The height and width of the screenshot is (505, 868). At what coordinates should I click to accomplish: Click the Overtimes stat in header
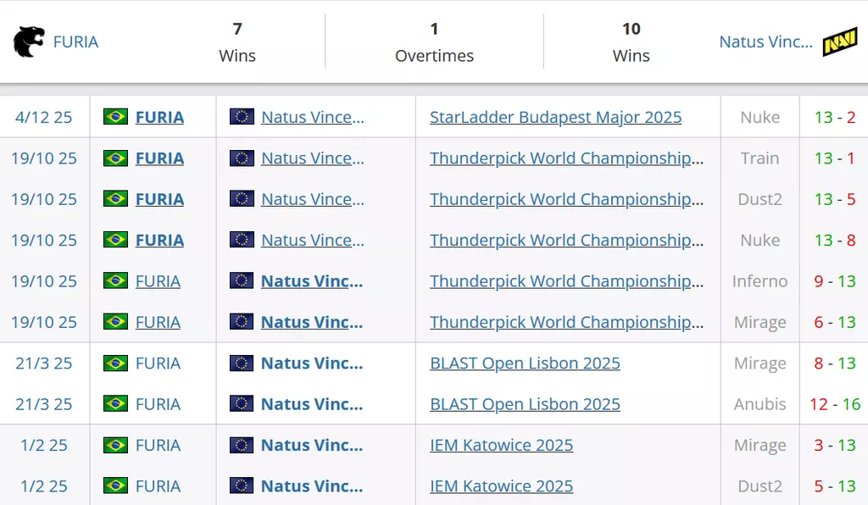click(x=434, y=42)
